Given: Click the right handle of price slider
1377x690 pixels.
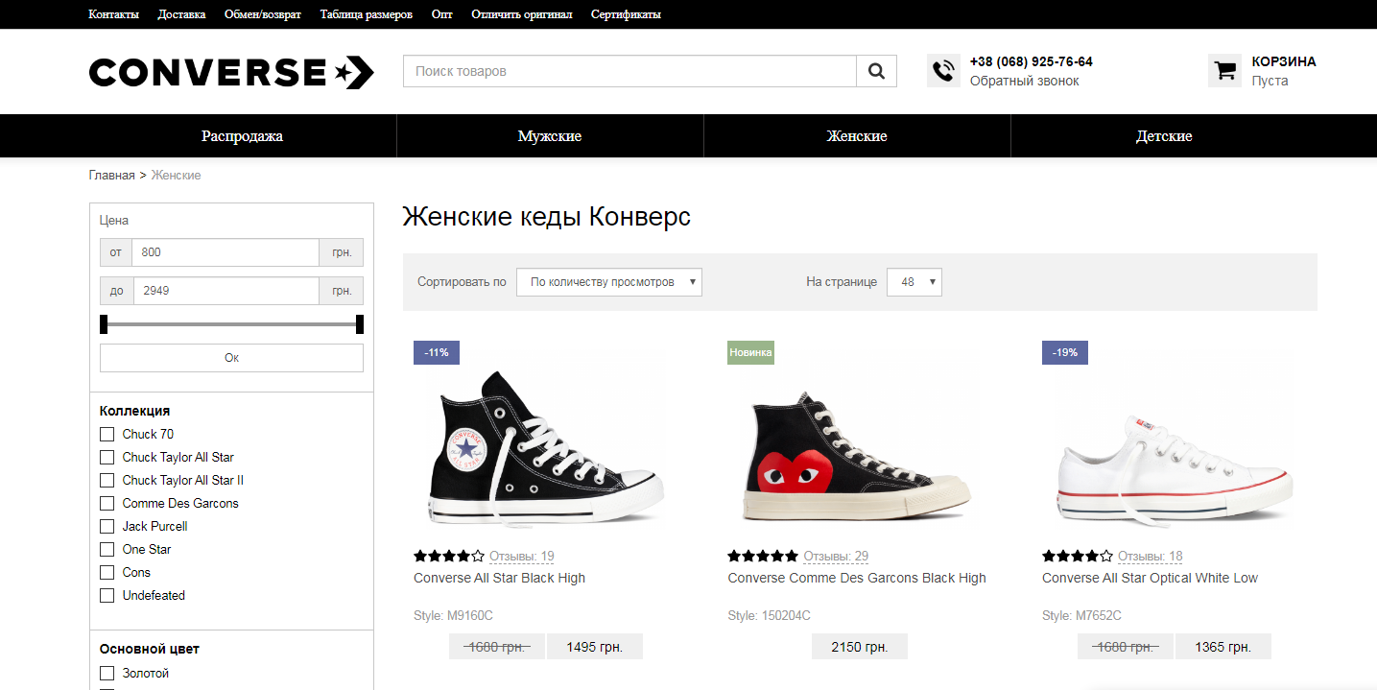Looking at the screenshot, I should 360,324.
